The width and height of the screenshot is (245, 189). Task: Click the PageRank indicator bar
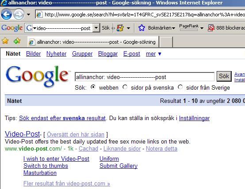pos(189,30)
